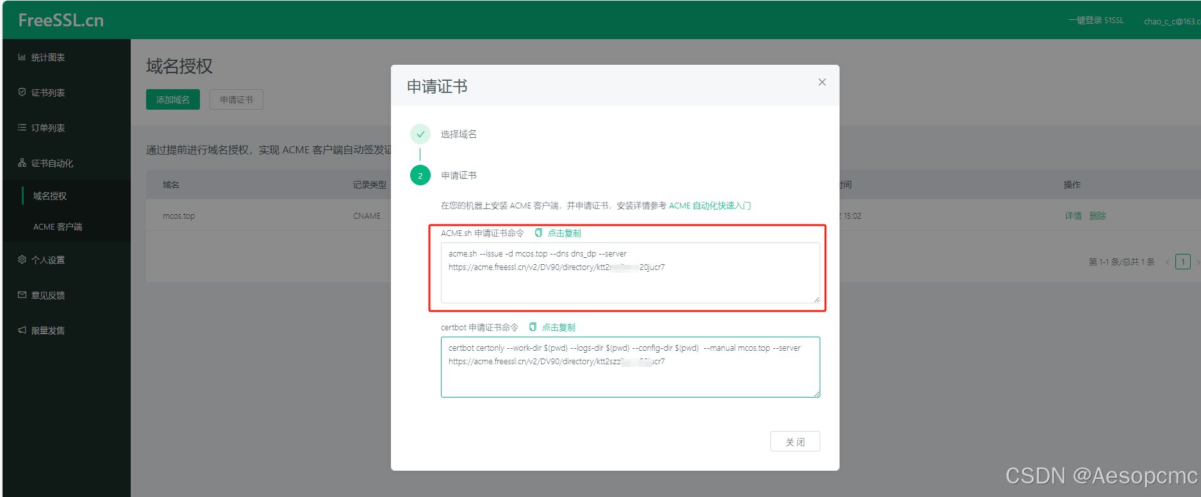1201x497 pixels.
Task: Click the 域名授权 page heading
Action: (179, 66)
